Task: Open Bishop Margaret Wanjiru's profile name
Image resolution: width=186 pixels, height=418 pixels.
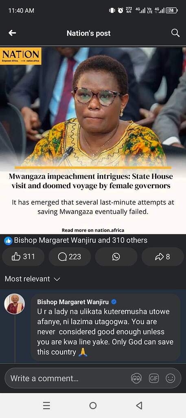Action: 73,302
